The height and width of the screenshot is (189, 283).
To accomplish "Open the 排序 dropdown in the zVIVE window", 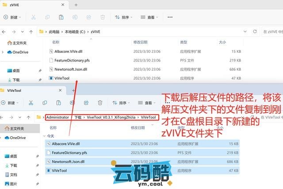I will tap(124, 17).
